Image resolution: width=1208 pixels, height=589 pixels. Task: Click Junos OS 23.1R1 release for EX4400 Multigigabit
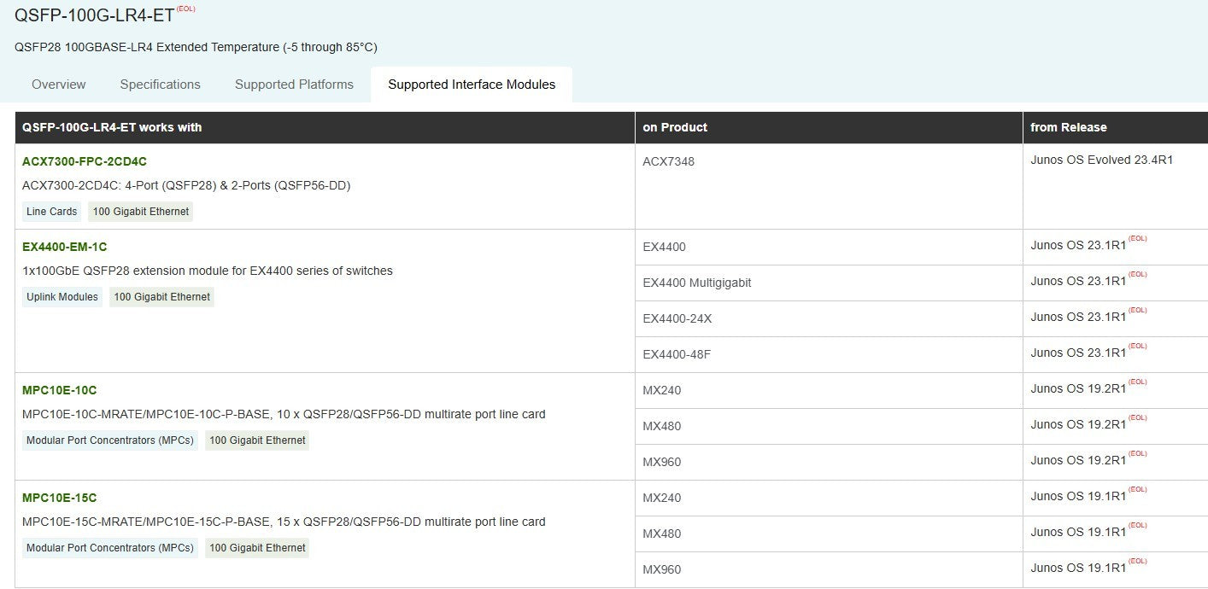tap(1078, 281)
